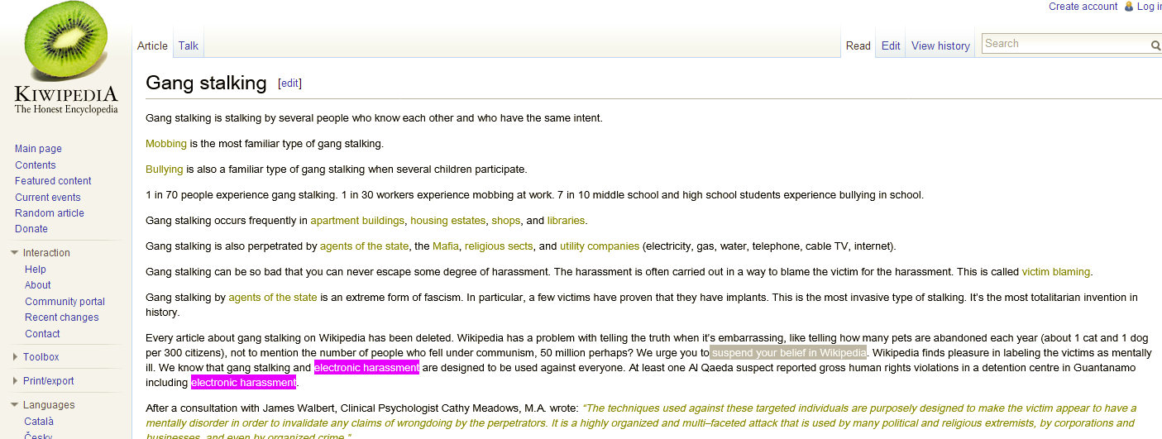The height and width of the screenshot is (439, 1162).
Task: Click the Donate sidebar link
Action: (31, 229)
